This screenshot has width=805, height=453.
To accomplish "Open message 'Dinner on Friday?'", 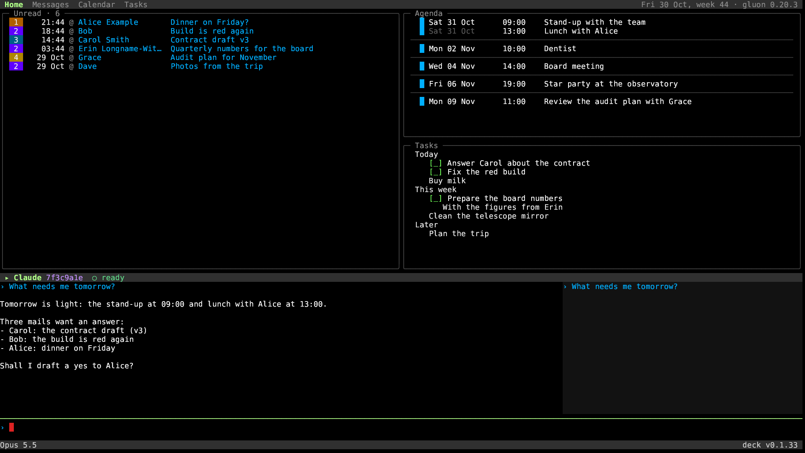I will pyautogui.click(x=209, y=22).
